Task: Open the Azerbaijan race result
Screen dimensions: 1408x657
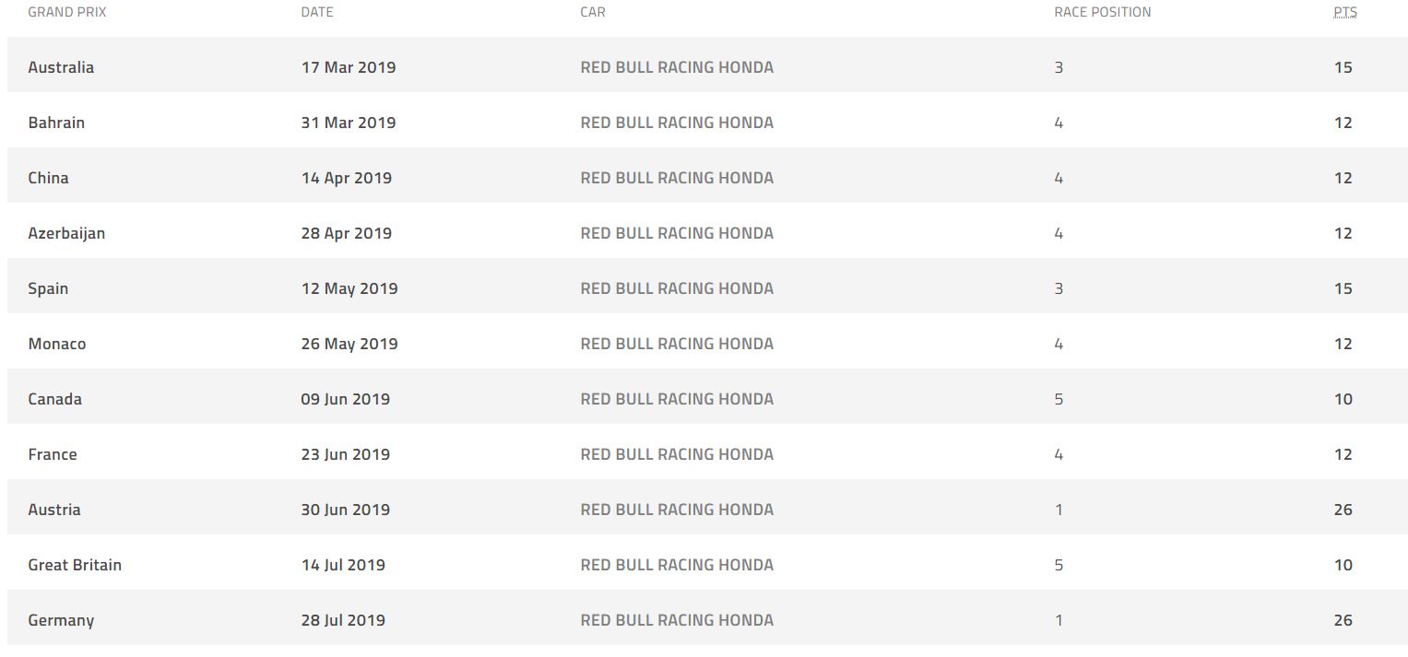Action: coord(66,233)
